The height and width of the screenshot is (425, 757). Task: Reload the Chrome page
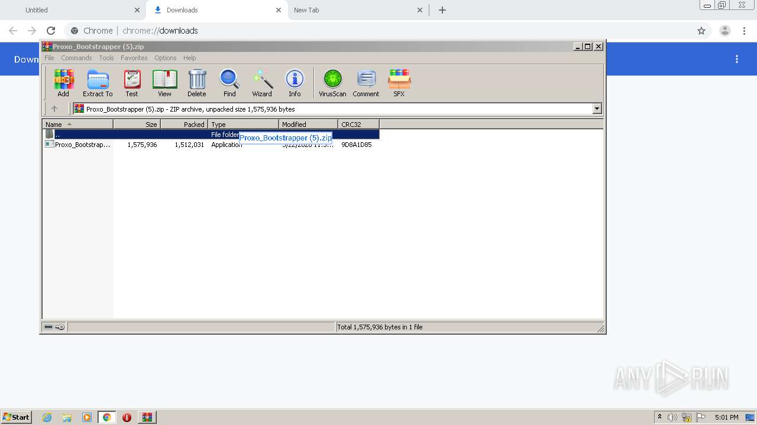tap(51, 31)
